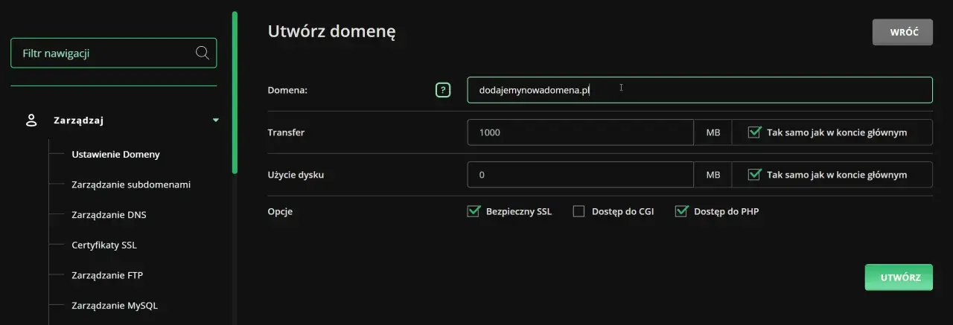Click the Opcje row label
Viewport: 953px width, 325px height.
coord(280,211)
